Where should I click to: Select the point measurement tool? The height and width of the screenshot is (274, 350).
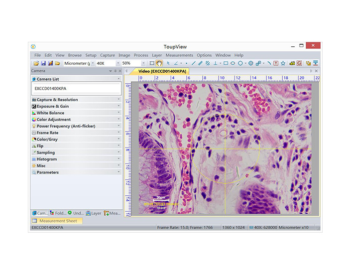[x=186, y=63]
